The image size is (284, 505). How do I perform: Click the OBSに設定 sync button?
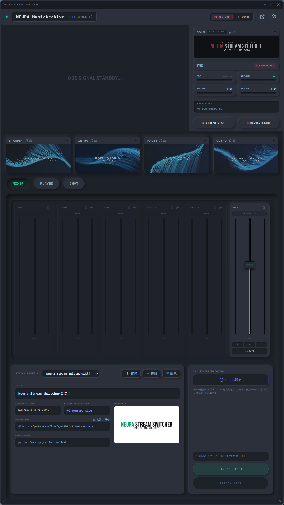(230, 380)
